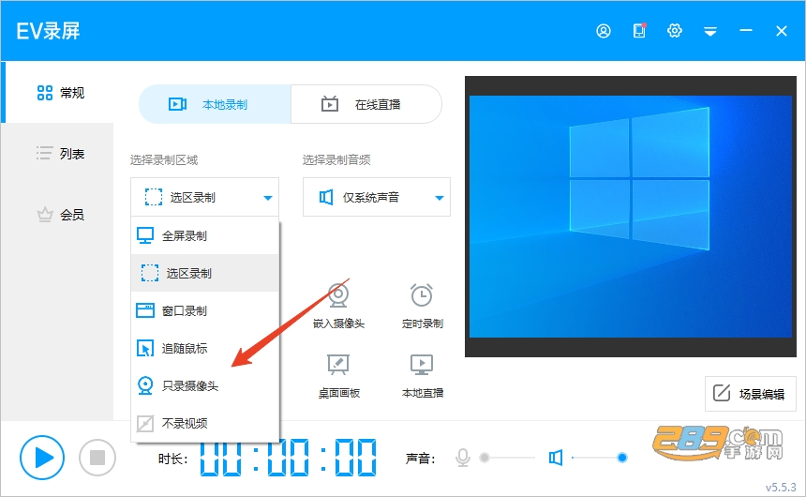Choose 窗口录制 from the dropdown list
The width and height of the screenshot is (806, 497).
click(x=205, y=310)
